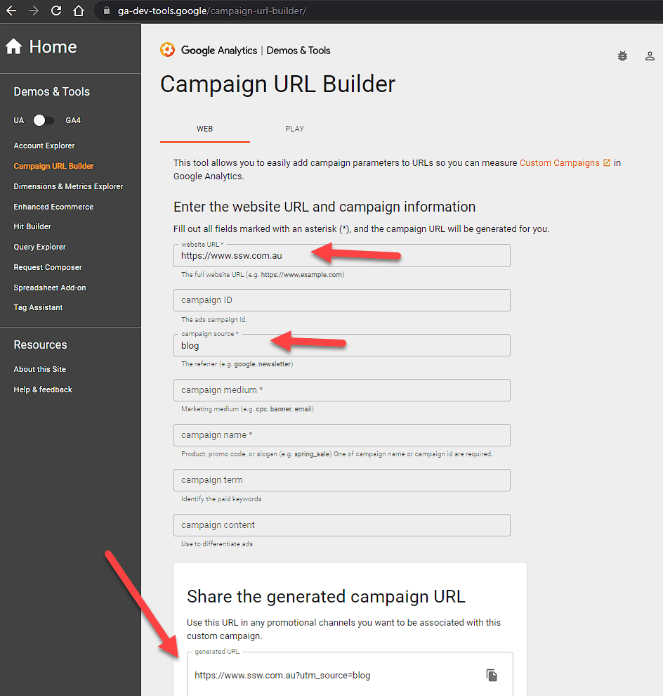Click the campaign ID field
Viewport: 663px width, 696px height.
341,300
